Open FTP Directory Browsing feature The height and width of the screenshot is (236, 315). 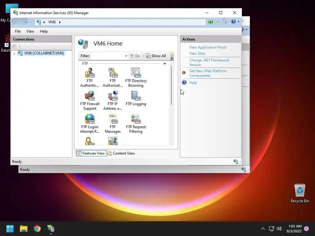click(x=136, y=77)
